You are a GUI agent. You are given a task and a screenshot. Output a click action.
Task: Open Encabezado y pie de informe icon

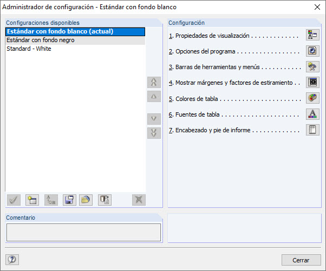pos(312,130)
